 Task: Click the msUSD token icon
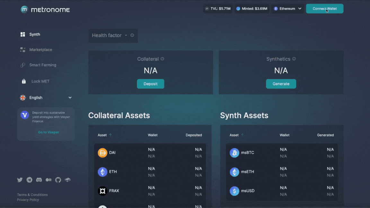[x=234, y=191]
